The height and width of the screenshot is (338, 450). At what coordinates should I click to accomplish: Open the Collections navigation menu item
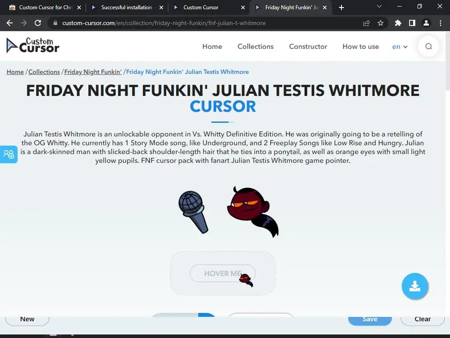[x=255, y=47]
